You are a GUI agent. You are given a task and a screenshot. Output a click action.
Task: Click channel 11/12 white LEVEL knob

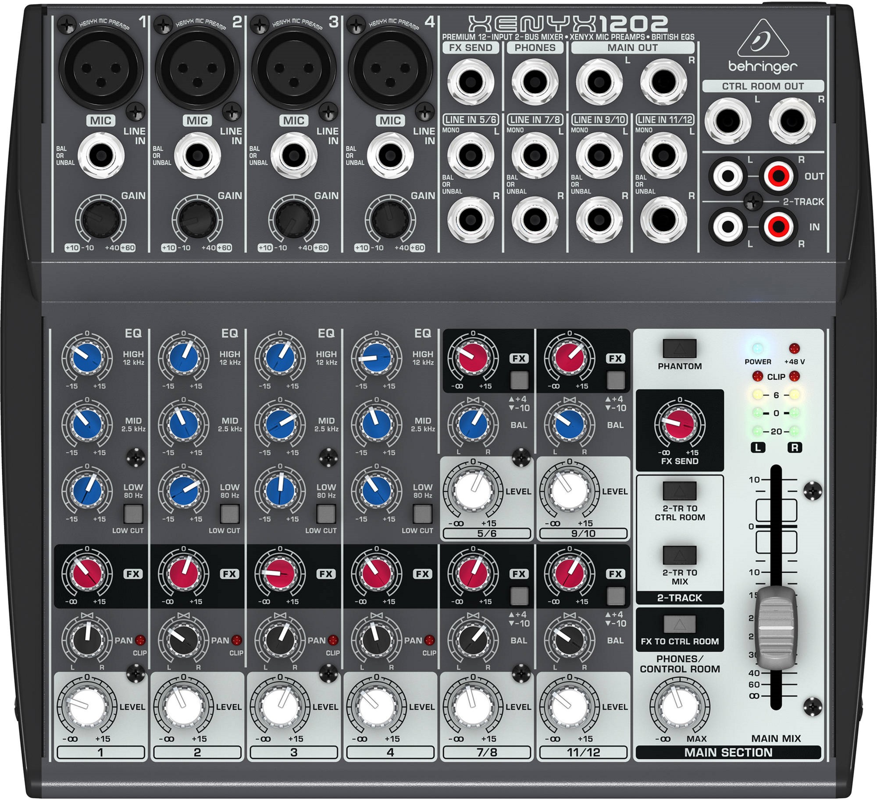pyautogui.click(x=570, y=707)
